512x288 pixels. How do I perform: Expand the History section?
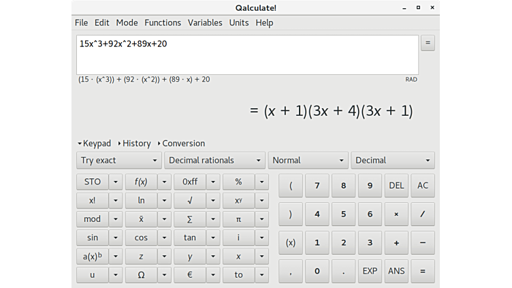click(134, 144)
